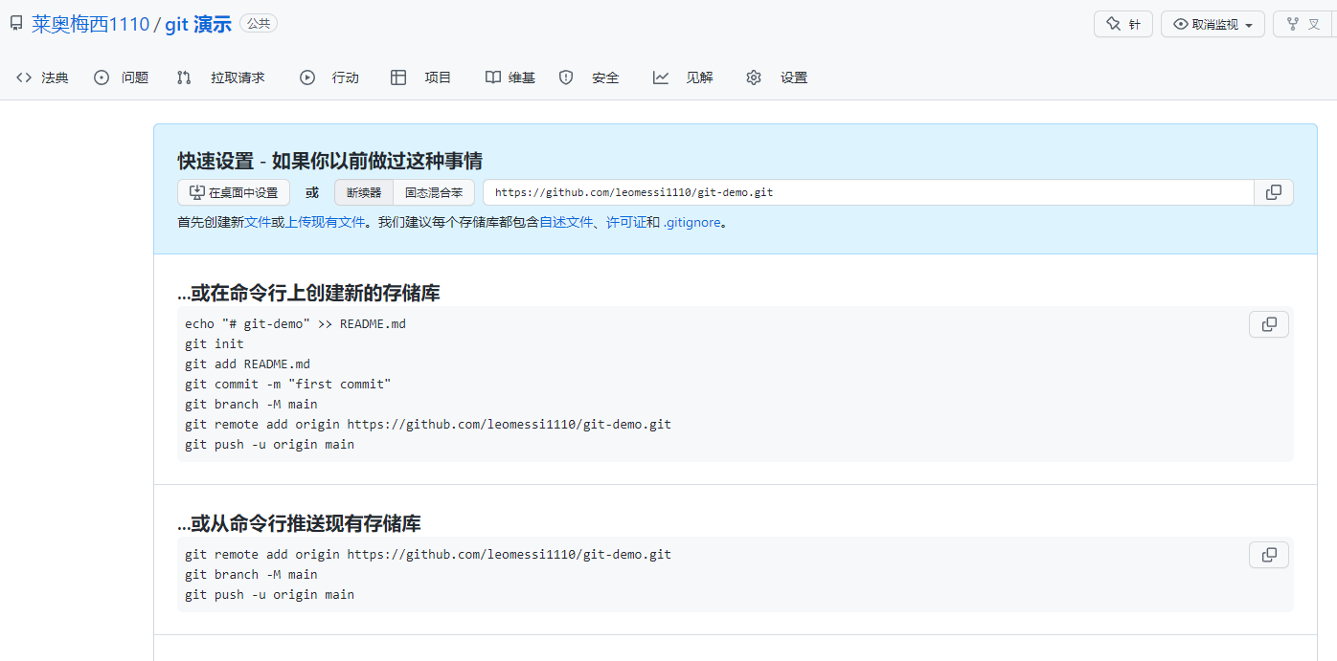Click the heading 快速设置 - 如果你以前做过这种事情
The width and height of the screenshot is (1337, 661).
(x=329, y=161)
